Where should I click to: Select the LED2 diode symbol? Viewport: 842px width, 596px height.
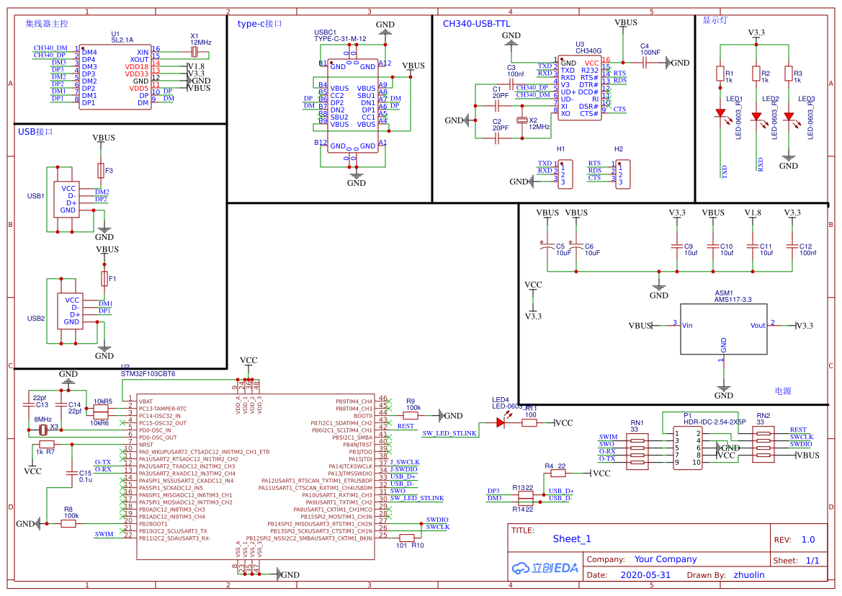[x=756, y=117]
